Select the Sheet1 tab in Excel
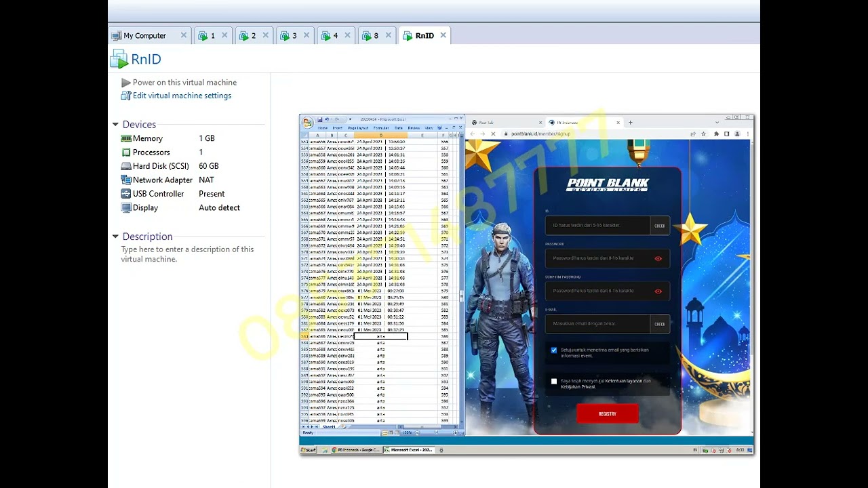The height and width of the screenshot is (488, 868). (x=329, y=427)
